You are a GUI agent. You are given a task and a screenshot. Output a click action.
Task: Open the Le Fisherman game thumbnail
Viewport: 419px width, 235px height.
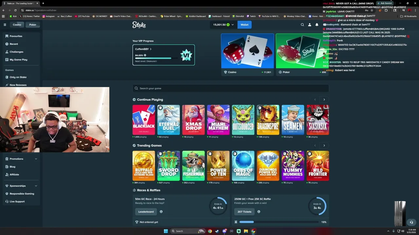193,166
